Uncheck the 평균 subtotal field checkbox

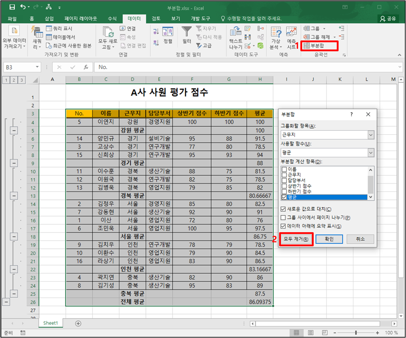(284, 197)
